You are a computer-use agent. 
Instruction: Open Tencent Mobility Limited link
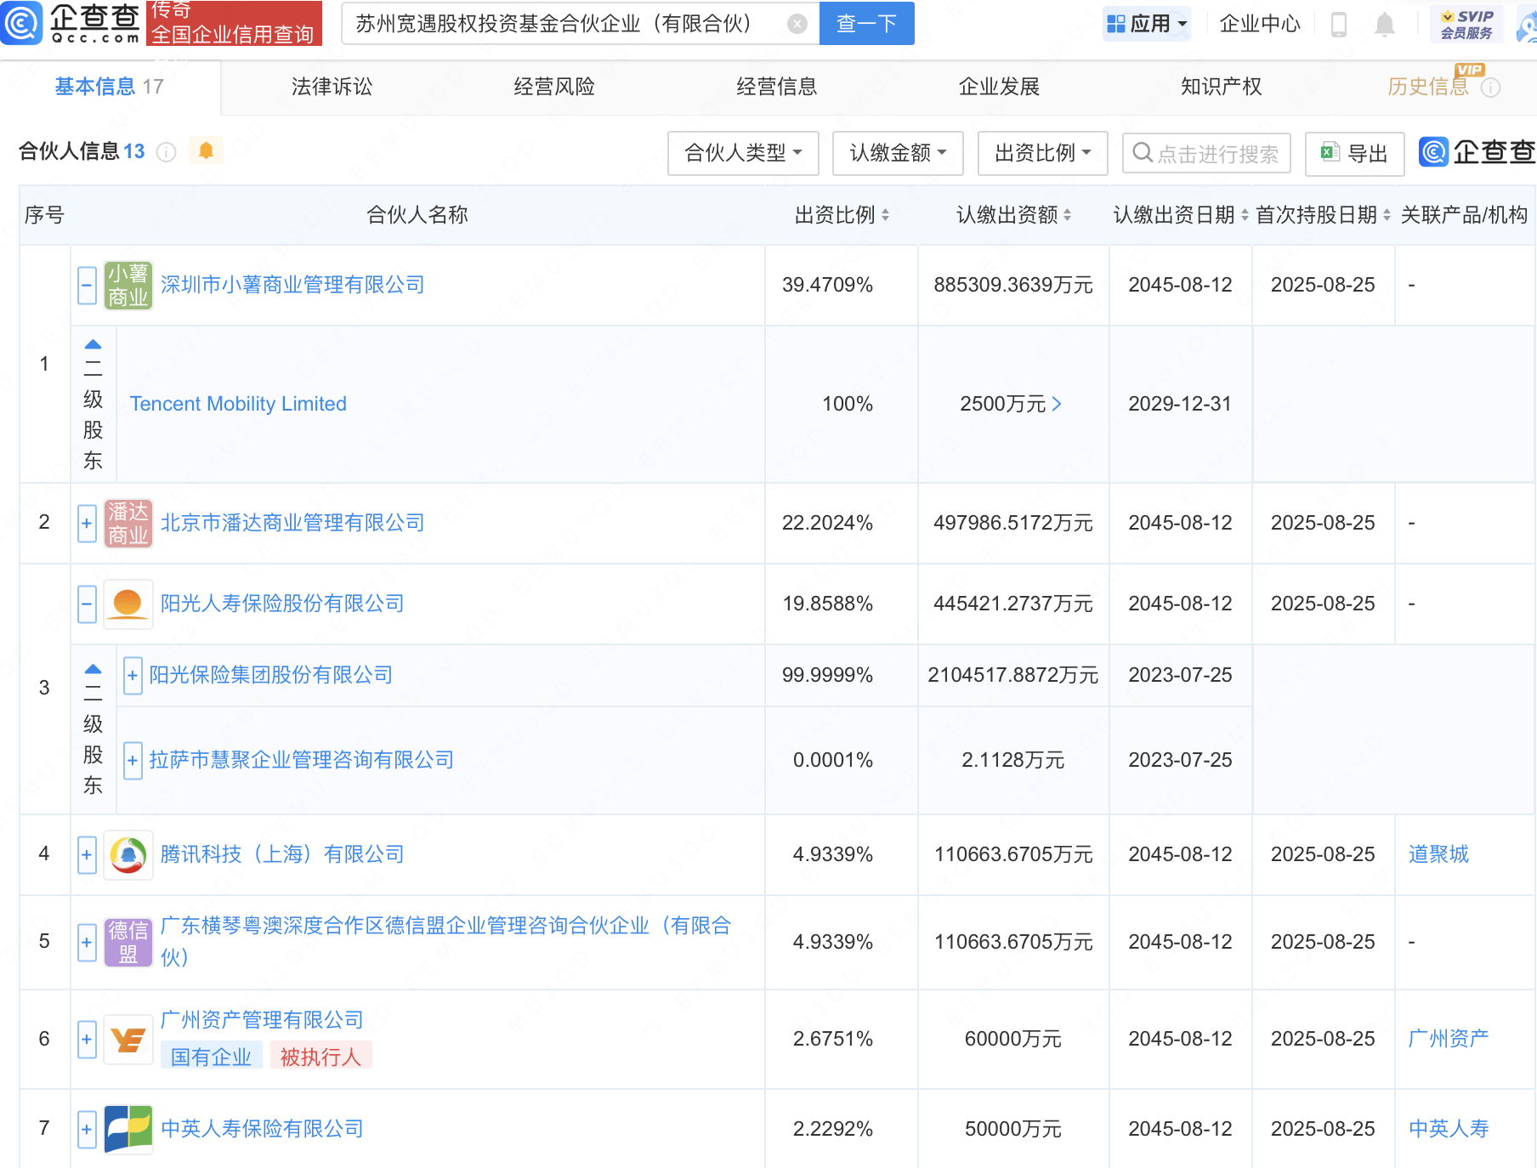pyautogui.click(x=238, y=404)
